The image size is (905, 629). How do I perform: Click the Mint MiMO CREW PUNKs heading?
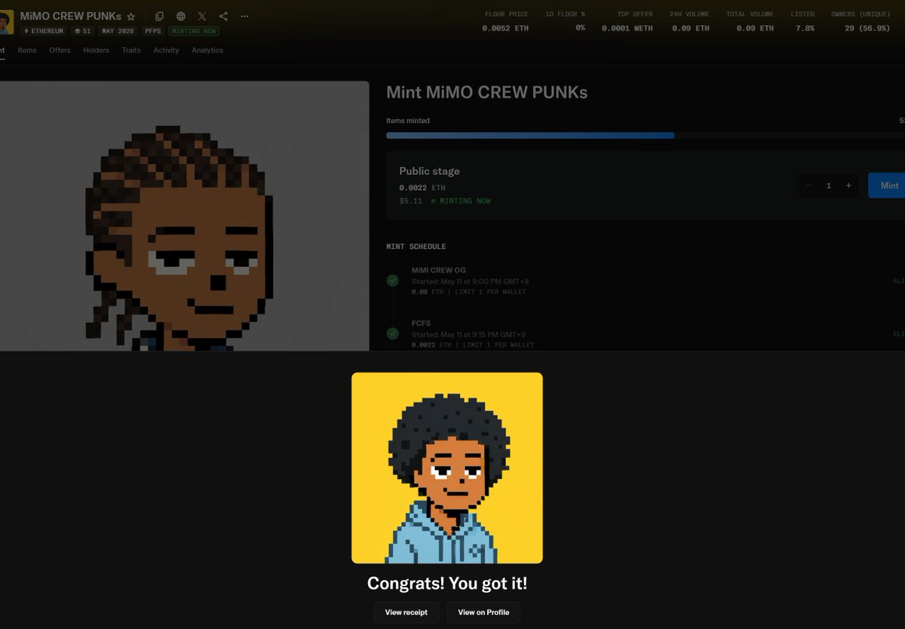486,93
